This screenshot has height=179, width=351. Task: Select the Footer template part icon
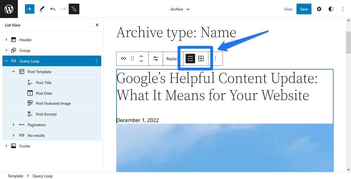pos(14,146)
